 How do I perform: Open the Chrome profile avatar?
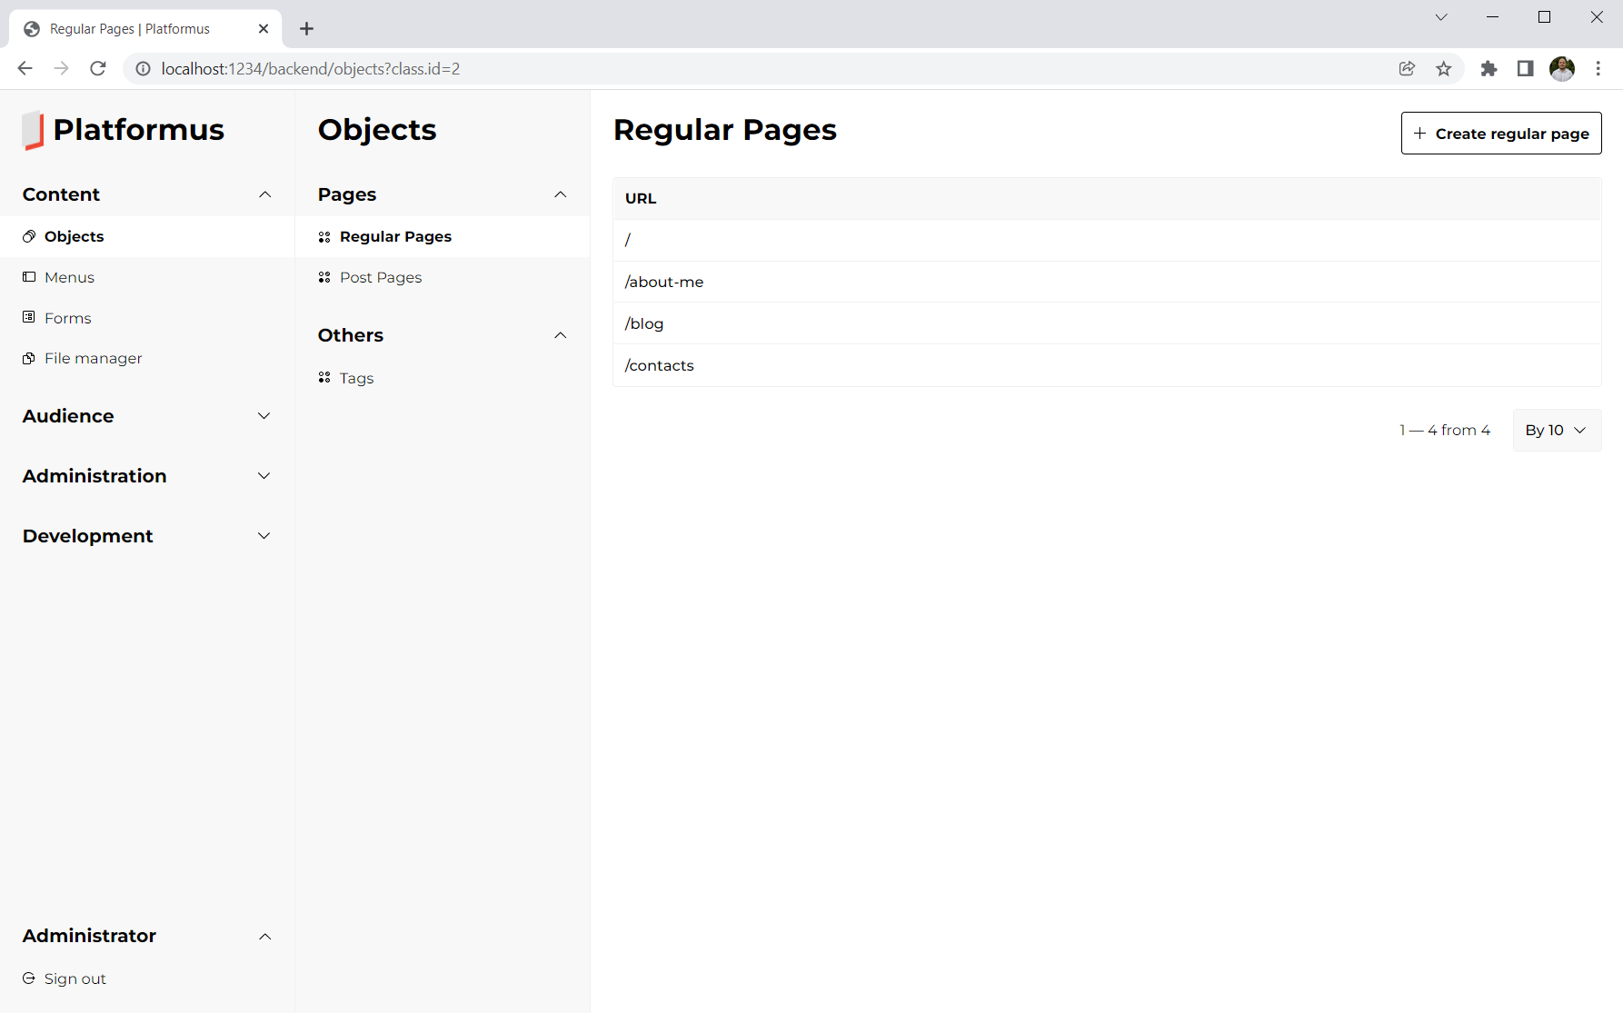point(1562,68)
